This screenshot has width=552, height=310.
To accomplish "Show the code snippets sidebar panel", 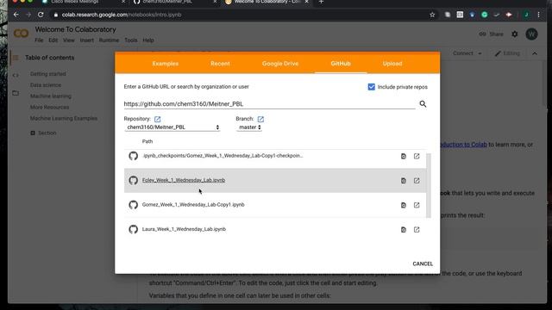I will tap(16, 75).
